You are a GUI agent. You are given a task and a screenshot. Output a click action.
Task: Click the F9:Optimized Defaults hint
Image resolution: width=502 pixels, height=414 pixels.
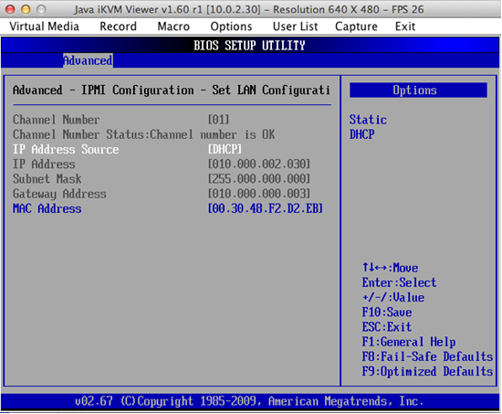point(427,372)
